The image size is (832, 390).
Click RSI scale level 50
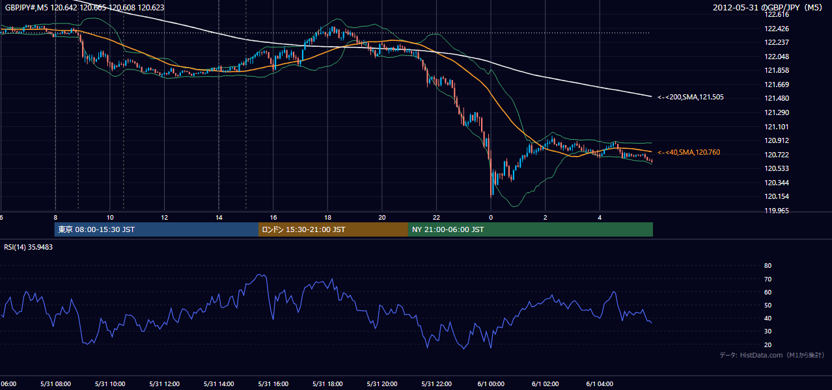(x=768, y=305)
